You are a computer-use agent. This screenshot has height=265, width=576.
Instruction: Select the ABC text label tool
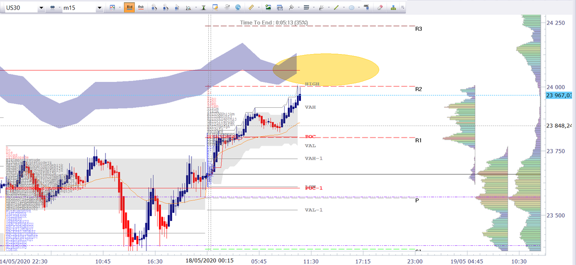coord(367,7)
